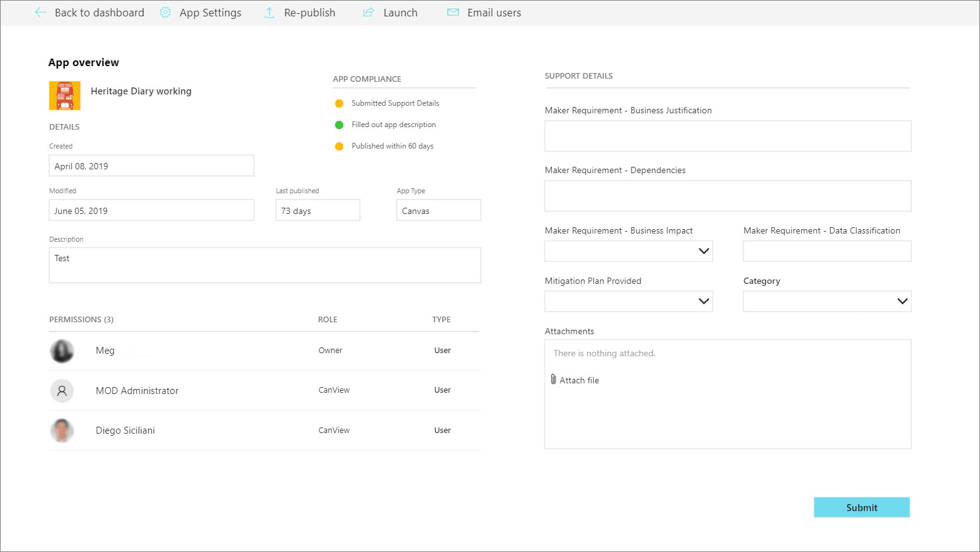Click the Email users envelope icon
The image size is (980, 552).
click(453, 13)
